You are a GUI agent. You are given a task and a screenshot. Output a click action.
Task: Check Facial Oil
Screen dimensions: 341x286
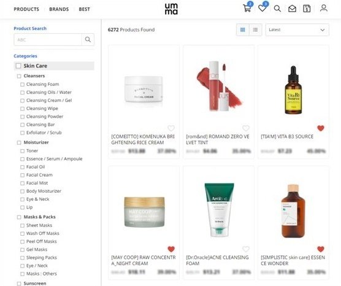coord(22,167)
